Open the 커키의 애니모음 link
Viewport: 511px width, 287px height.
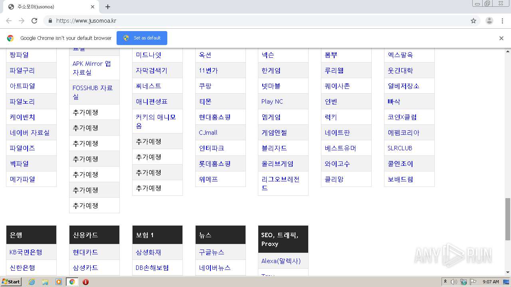pyautogui.click(x=156, y=122)
